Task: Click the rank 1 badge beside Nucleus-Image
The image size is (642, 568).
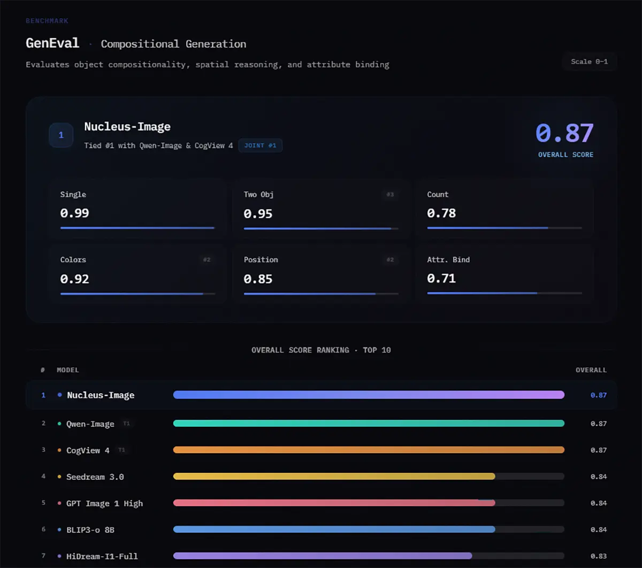Action: tap(61, 135)
